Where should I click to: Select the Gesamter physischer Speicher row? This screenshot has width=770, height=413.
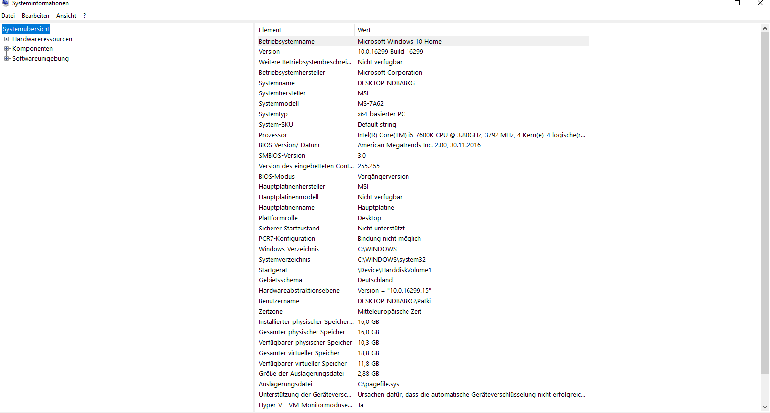(x=422, y=332)
